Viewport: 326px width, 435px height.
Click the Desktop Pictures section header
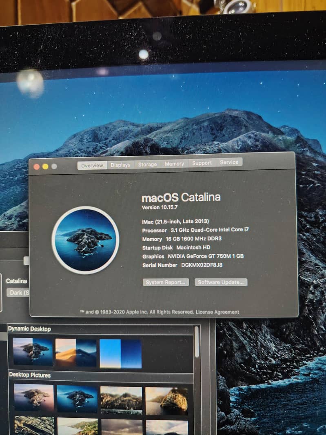coord(30,375)
